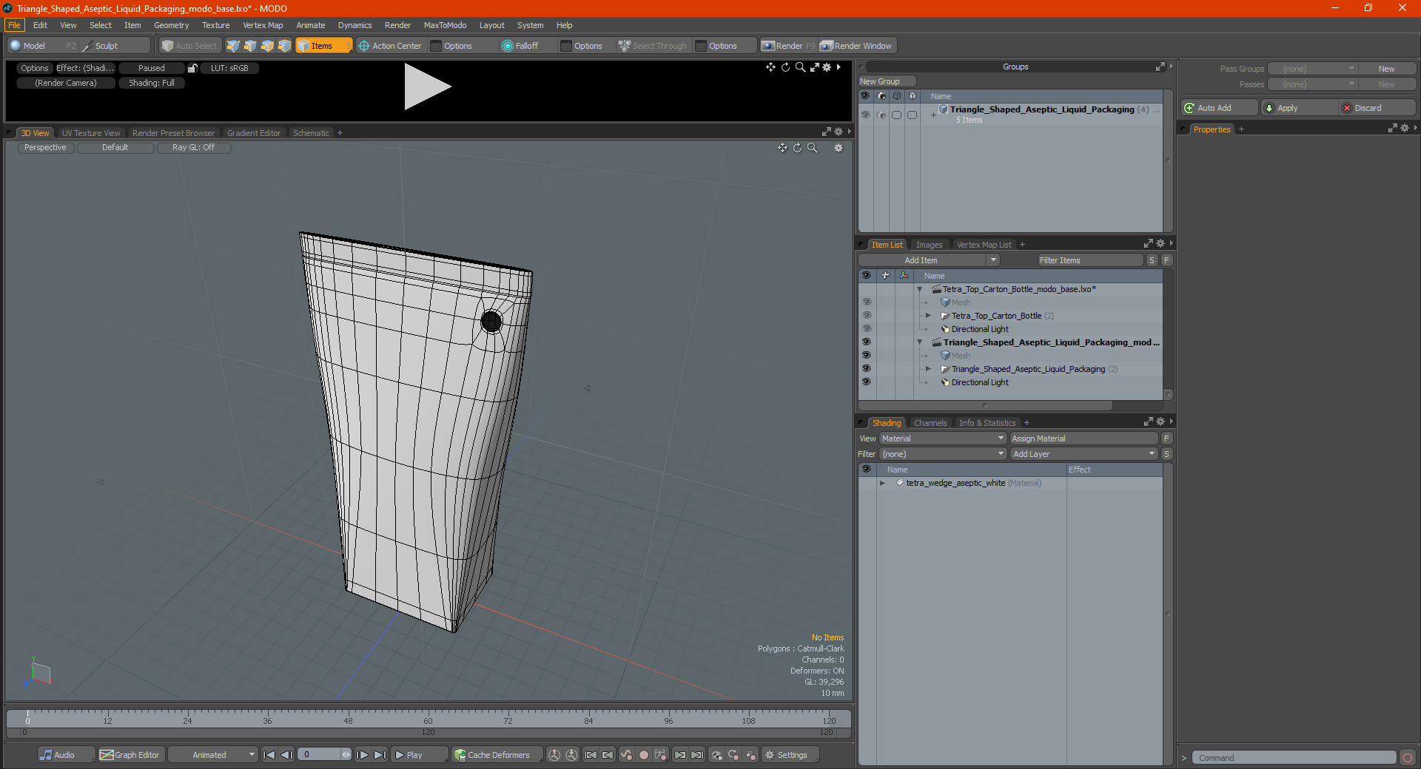Hide the last Directional Light

pyautogui.click(x=866, y=382)
